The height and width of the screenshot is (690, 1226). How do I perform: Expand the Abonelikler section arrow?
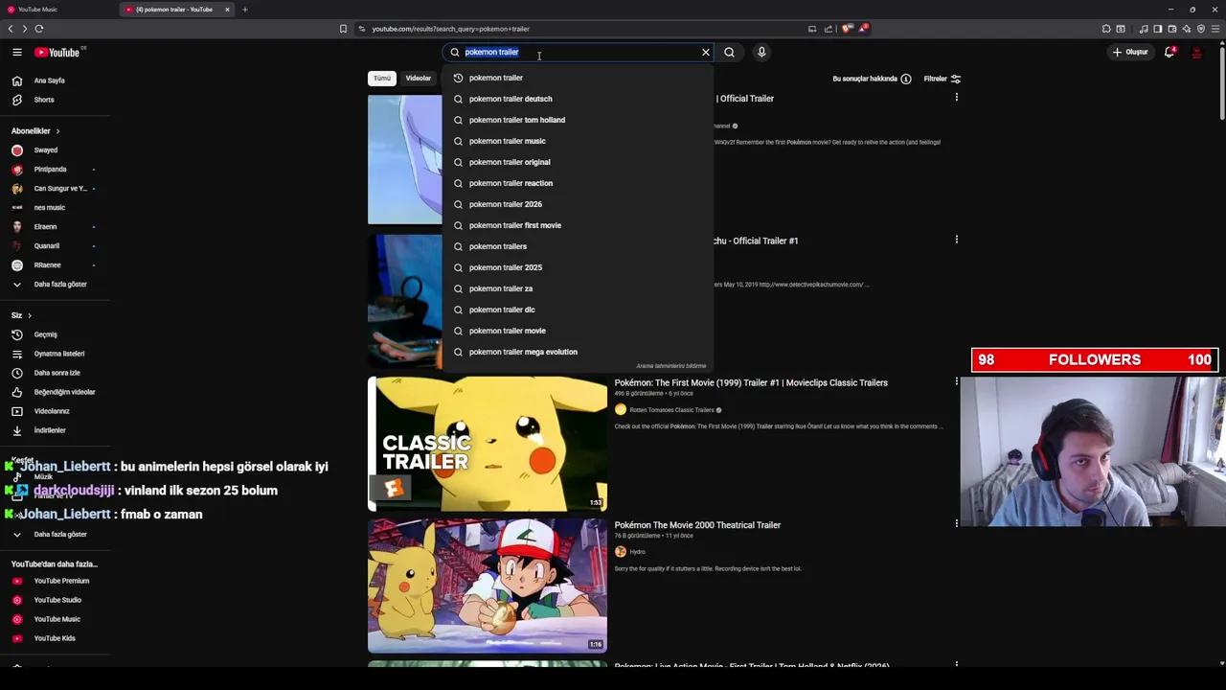tap(57, 131)
